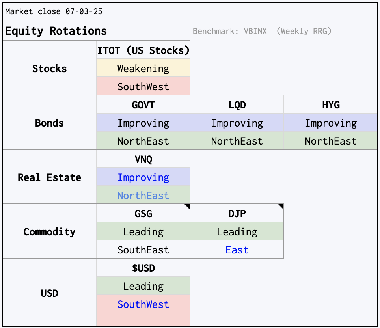Select the $USD header cell
Screen dimensions: 380x328
tap(143, 268)
